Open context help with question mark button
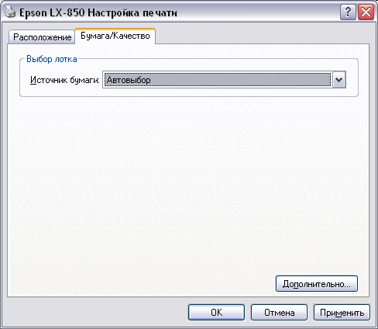 348,12
